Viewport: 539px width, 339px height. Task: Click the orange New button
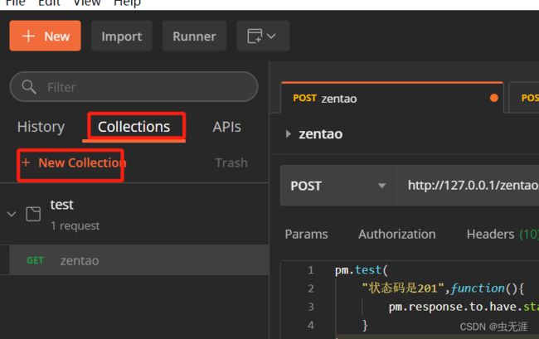(45, 36)
